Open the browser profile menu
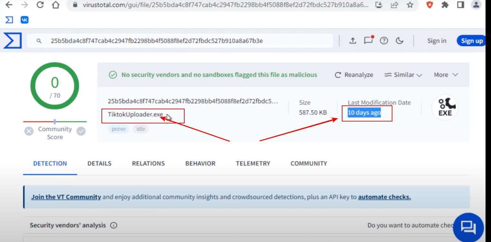 [x=476, y=5]
